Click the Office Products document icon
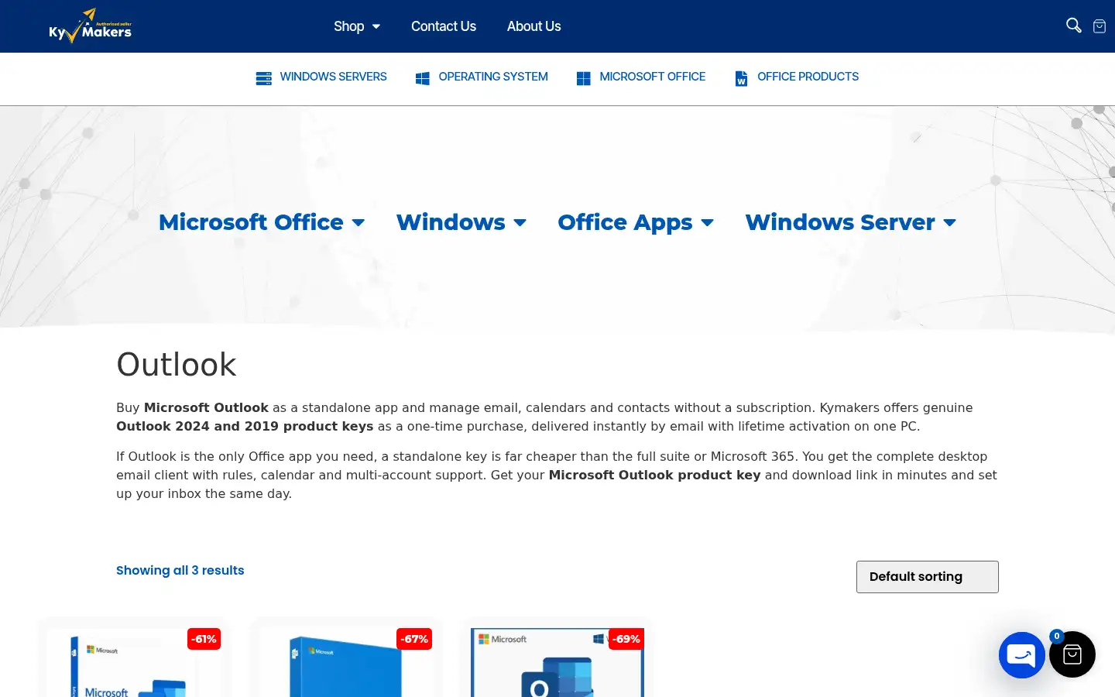 pos(741,78)
